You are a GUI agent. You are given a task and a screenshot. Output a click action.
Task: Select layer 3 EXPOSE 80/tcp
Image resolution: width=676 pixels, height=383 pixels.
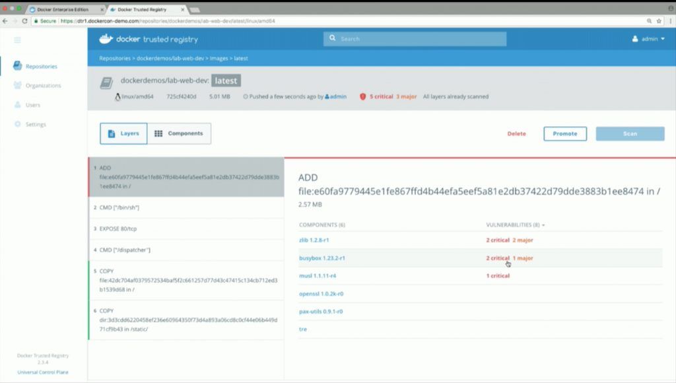186,228
